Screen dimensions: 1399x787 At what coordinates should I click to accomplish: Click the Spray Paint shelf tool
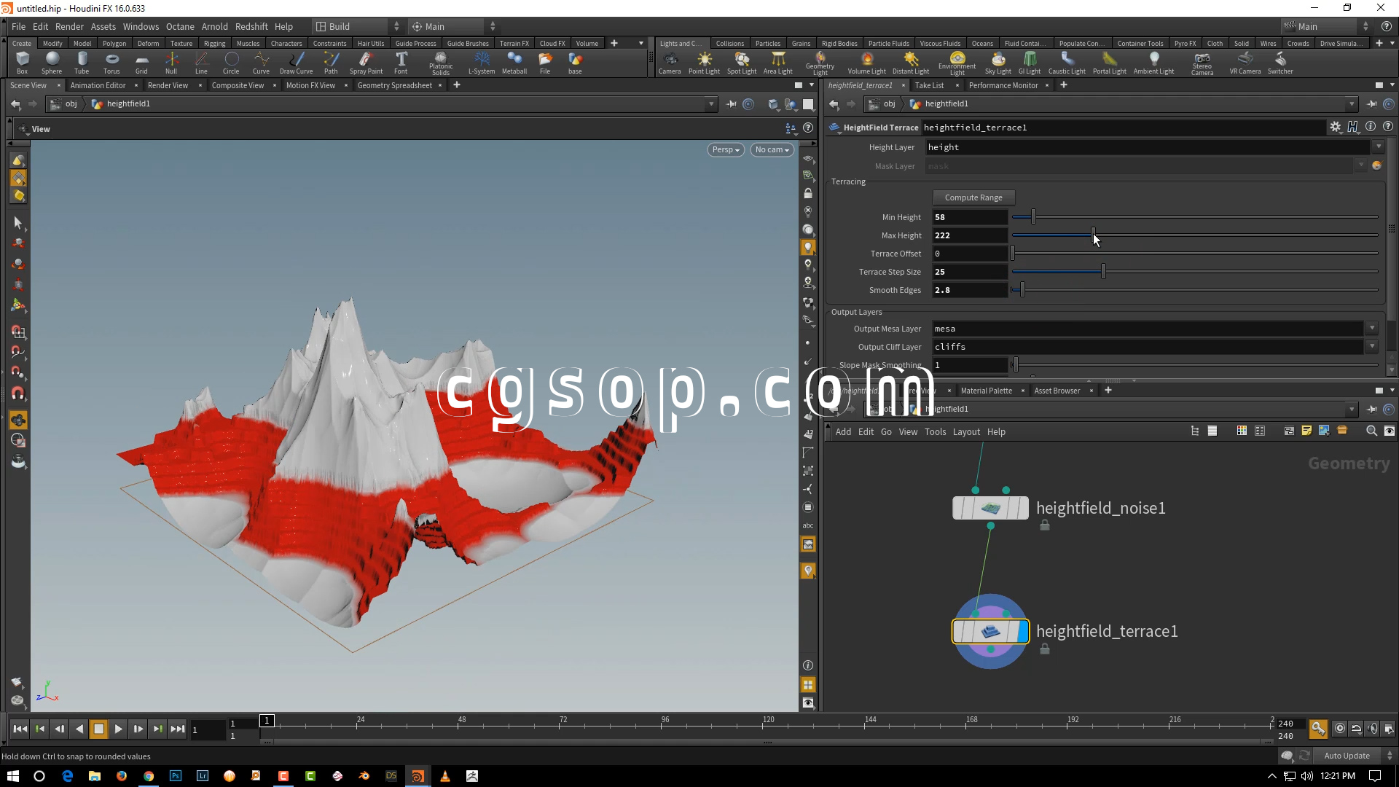click(x=366, y=62)
